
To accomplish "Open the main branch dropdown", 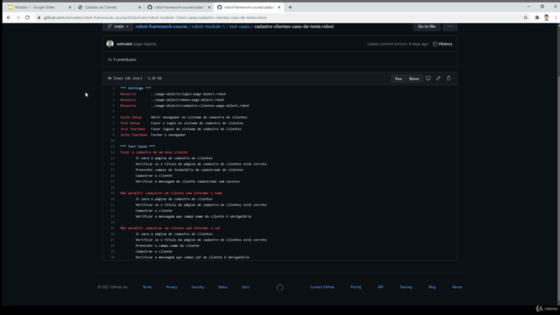I will (118, 26).
